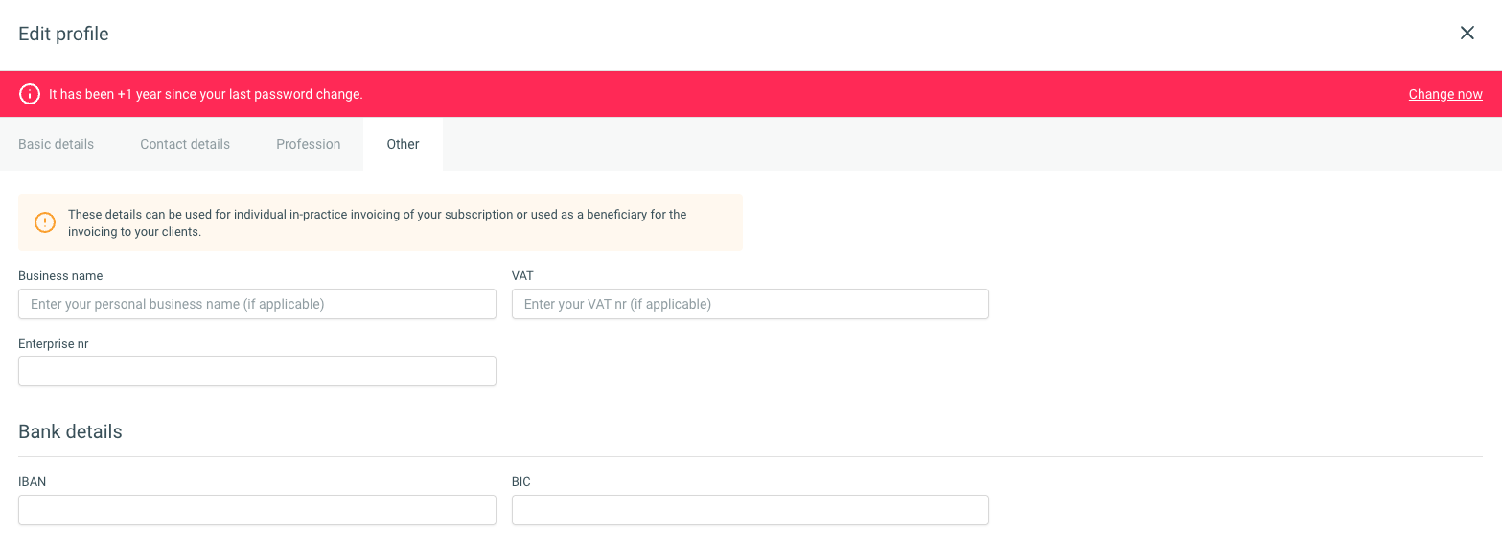This screenshot has height=557, width=1502.
Task: Focus the BIC input field
Action: pyautogui.click(x=750, y=510)
